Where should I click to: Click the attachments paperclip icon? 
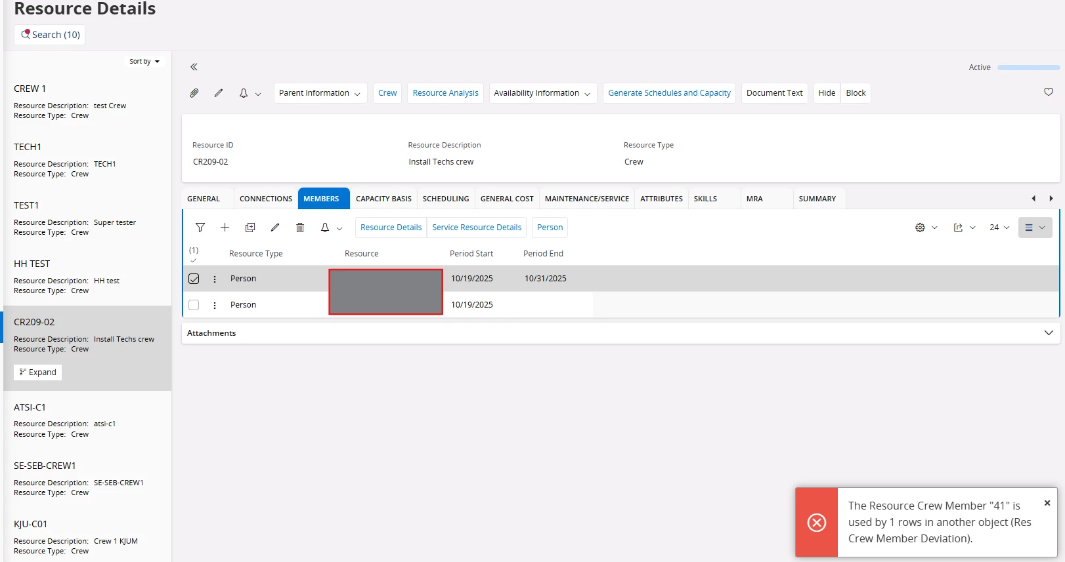point(194,93)
